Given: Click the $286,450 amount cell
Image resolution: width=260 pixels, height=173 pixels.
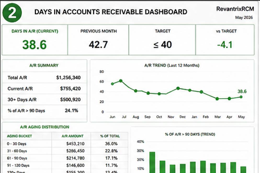Looking at the screenshot, I should point(75,151).
